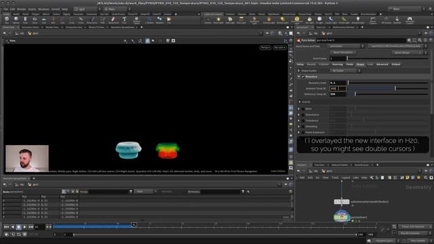This screenshot has height=244, width=434.
Task: Select the Torus shelf tool
Action: coord(35,20)
